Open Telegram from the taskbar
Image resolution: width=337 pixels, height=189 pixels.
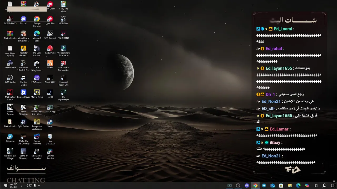tap(264, 186)
